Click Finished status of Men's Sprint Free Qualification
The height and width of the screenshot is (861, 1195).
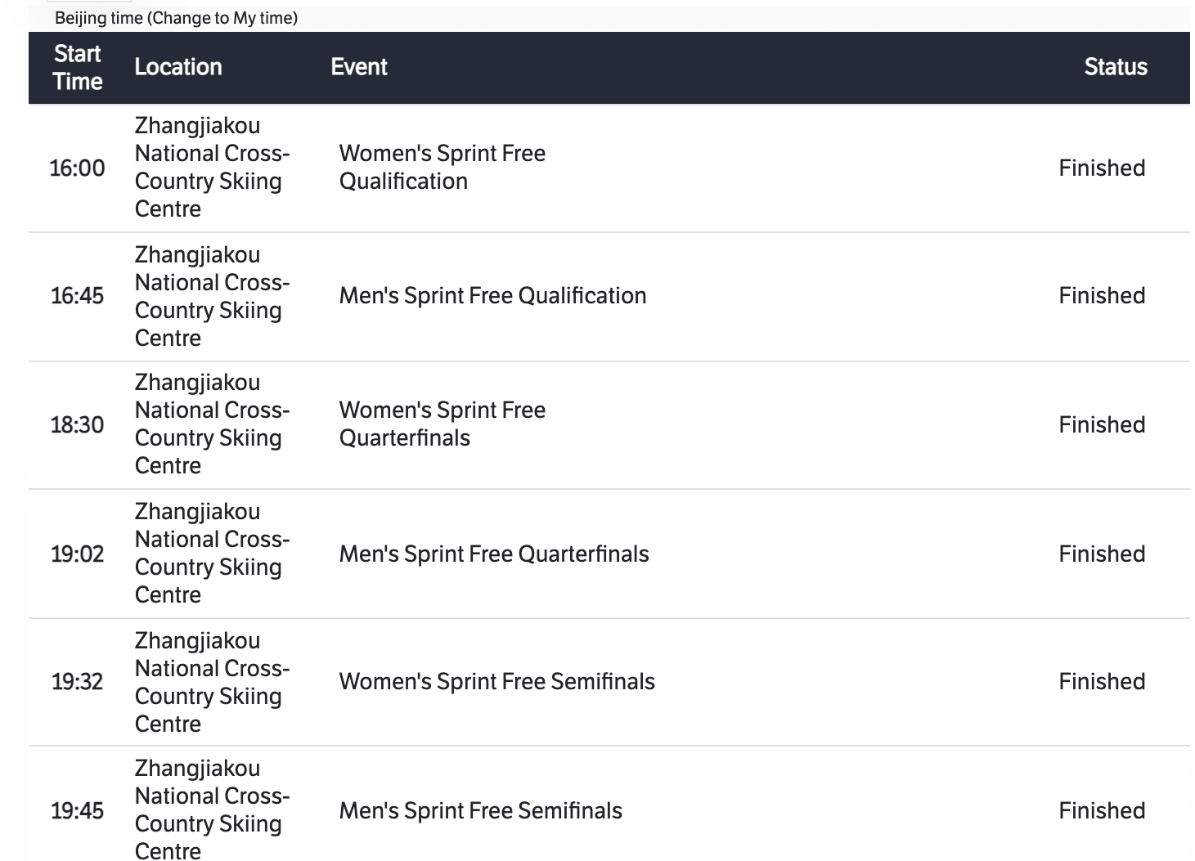[x=1101, y=296]
